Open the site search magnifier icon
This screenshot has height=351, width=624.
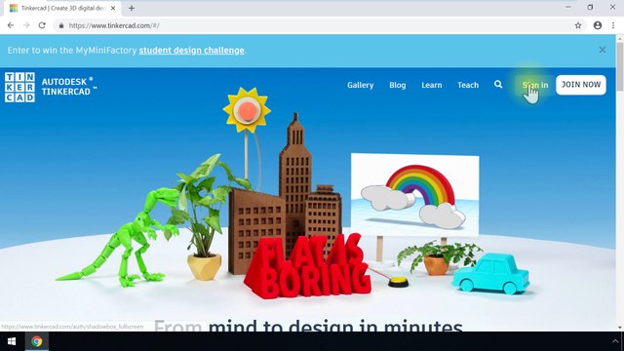pos(498,85)
